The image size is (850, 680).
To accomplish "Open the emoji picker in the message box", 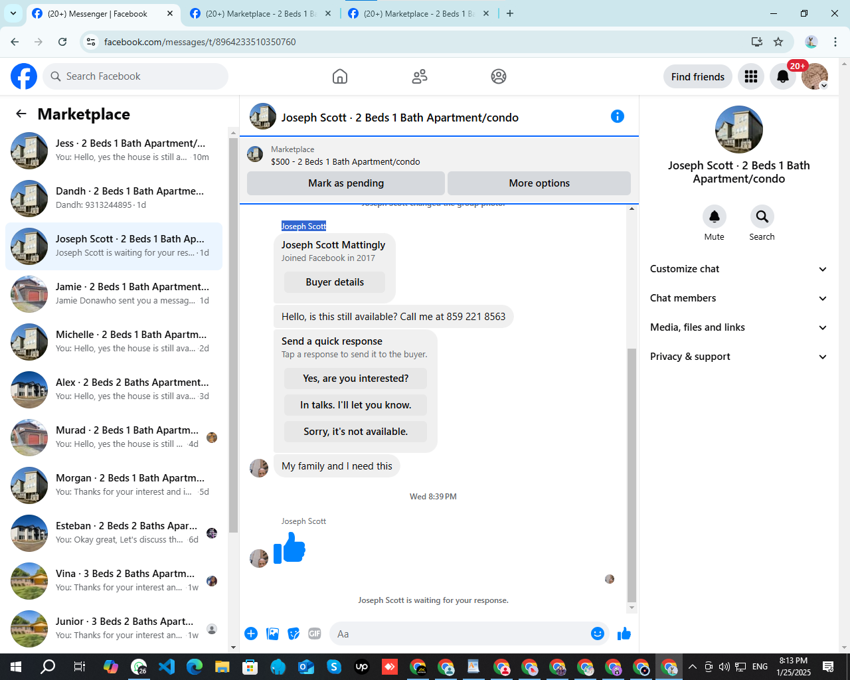I will click(x=598, y=634).
